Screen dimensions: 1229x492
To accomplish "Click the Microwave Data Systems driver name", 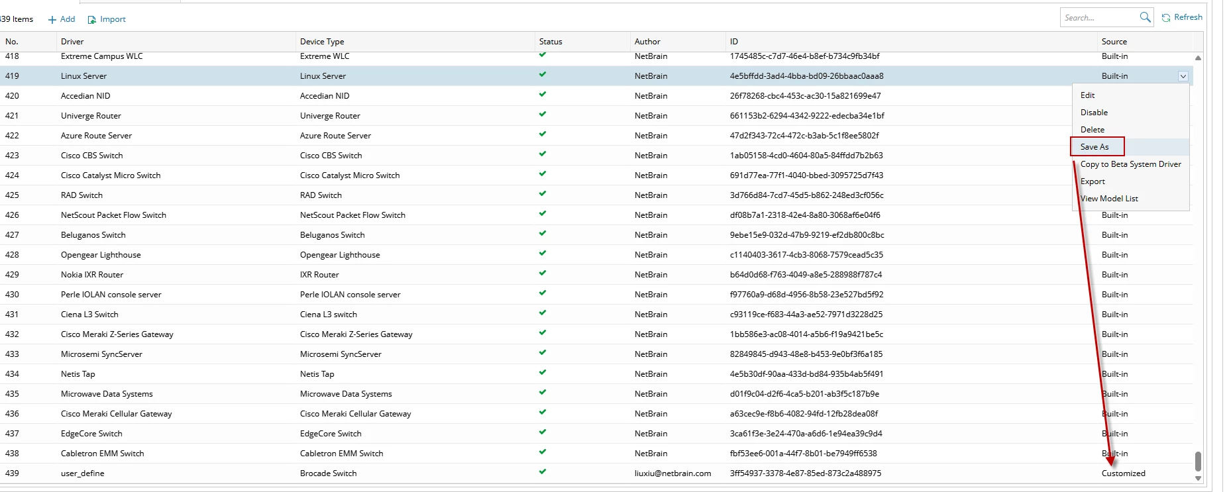I will [x=107, y=394].
